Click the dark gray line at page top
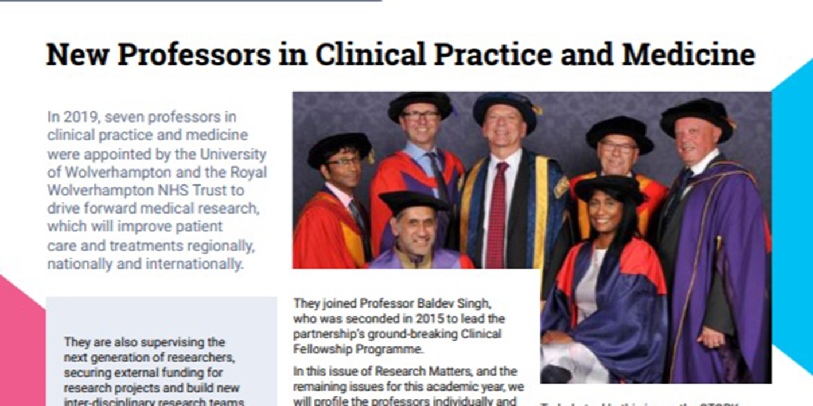Screen dimensions: 813x406 click(189, 1)
